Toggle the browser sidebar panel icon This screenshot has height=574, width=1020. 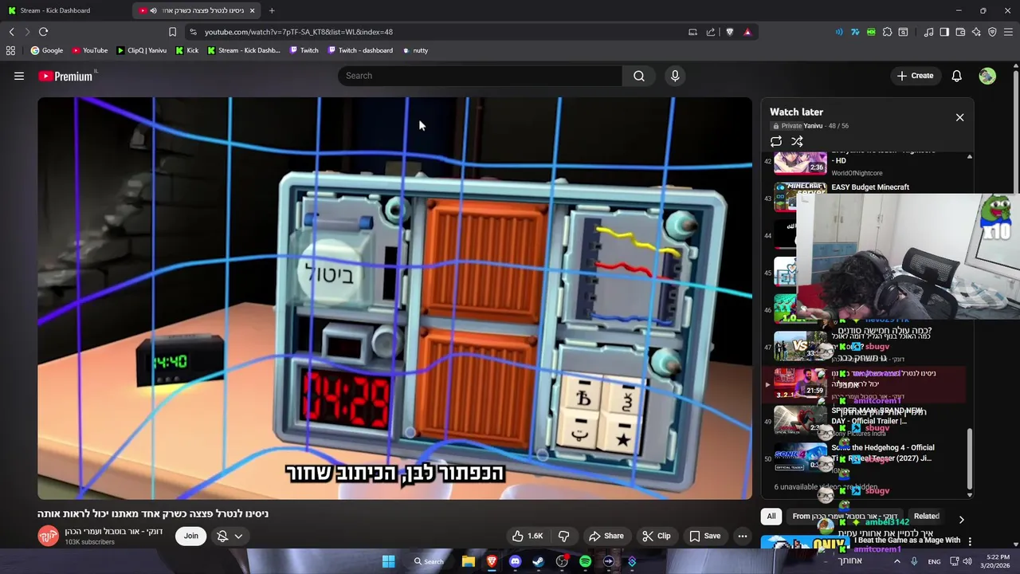tap(944, 32)
